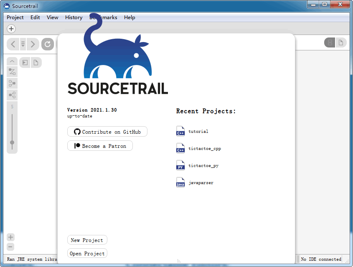The height and width of the screenshot is (267, 353).
Task: Switch code view to snippet list mode
Action: (330, 42)
